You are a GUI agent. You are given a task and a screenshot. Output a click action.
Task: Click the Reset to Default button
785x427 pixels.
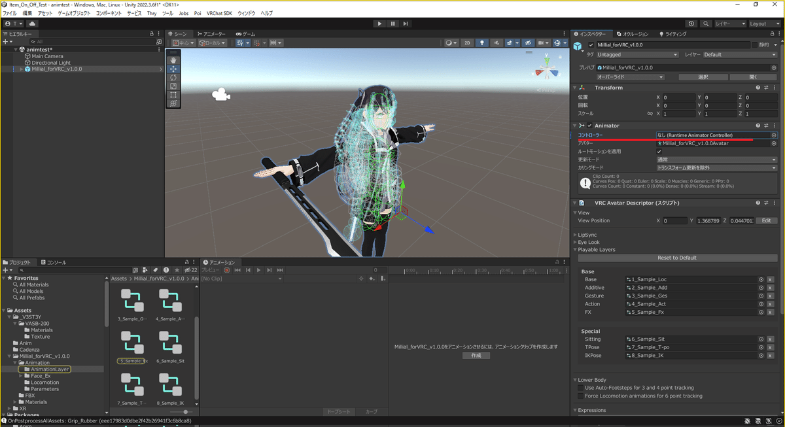676,258
